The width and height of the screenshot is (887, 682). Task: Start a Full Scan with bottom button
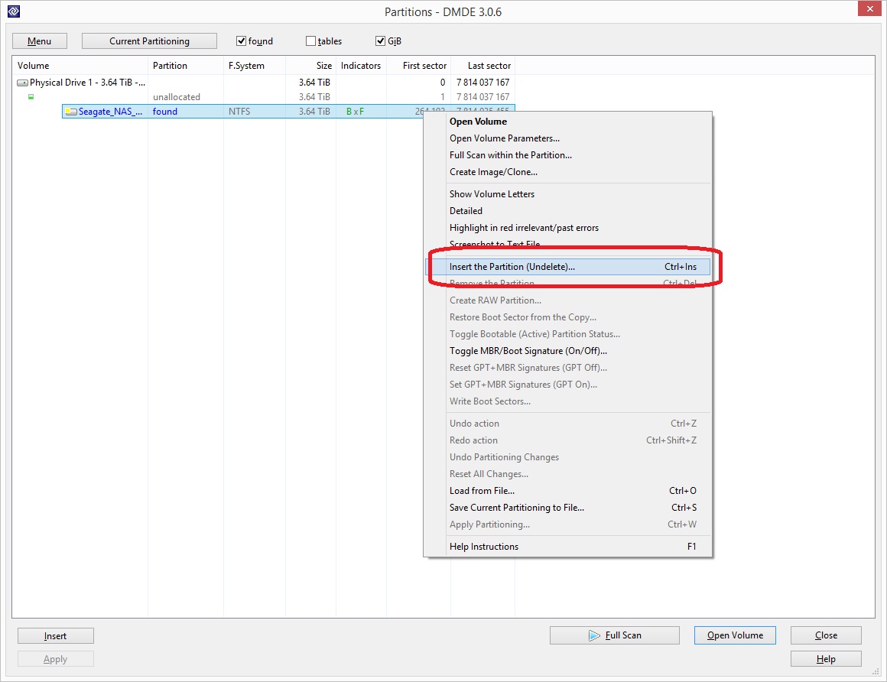[x=614, y=635]
